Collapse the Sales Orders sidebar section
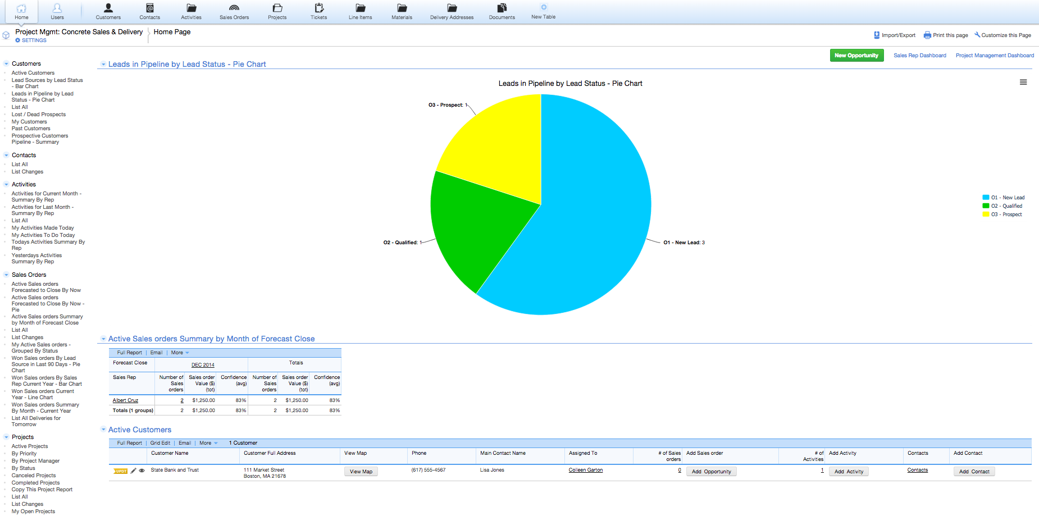Viewport: 1039px width, 516px height. point(6,275)
